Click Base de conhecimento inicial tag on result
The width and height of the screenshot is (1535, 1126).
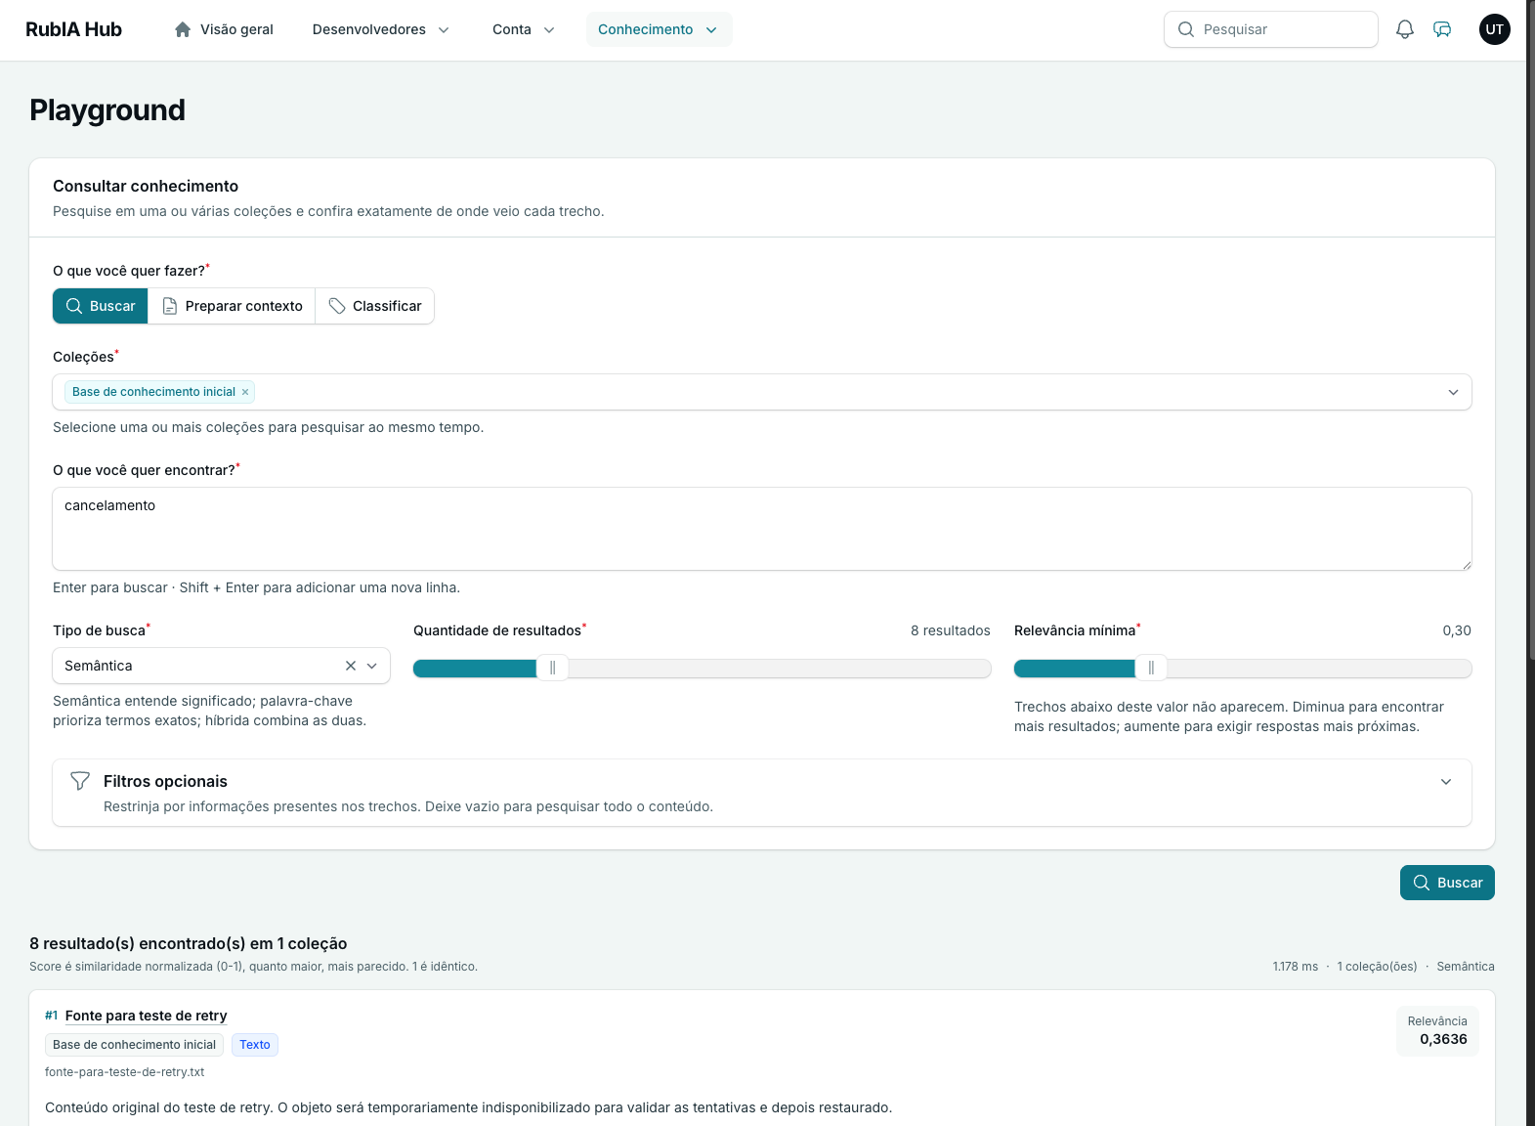[x=134, y=1045]
